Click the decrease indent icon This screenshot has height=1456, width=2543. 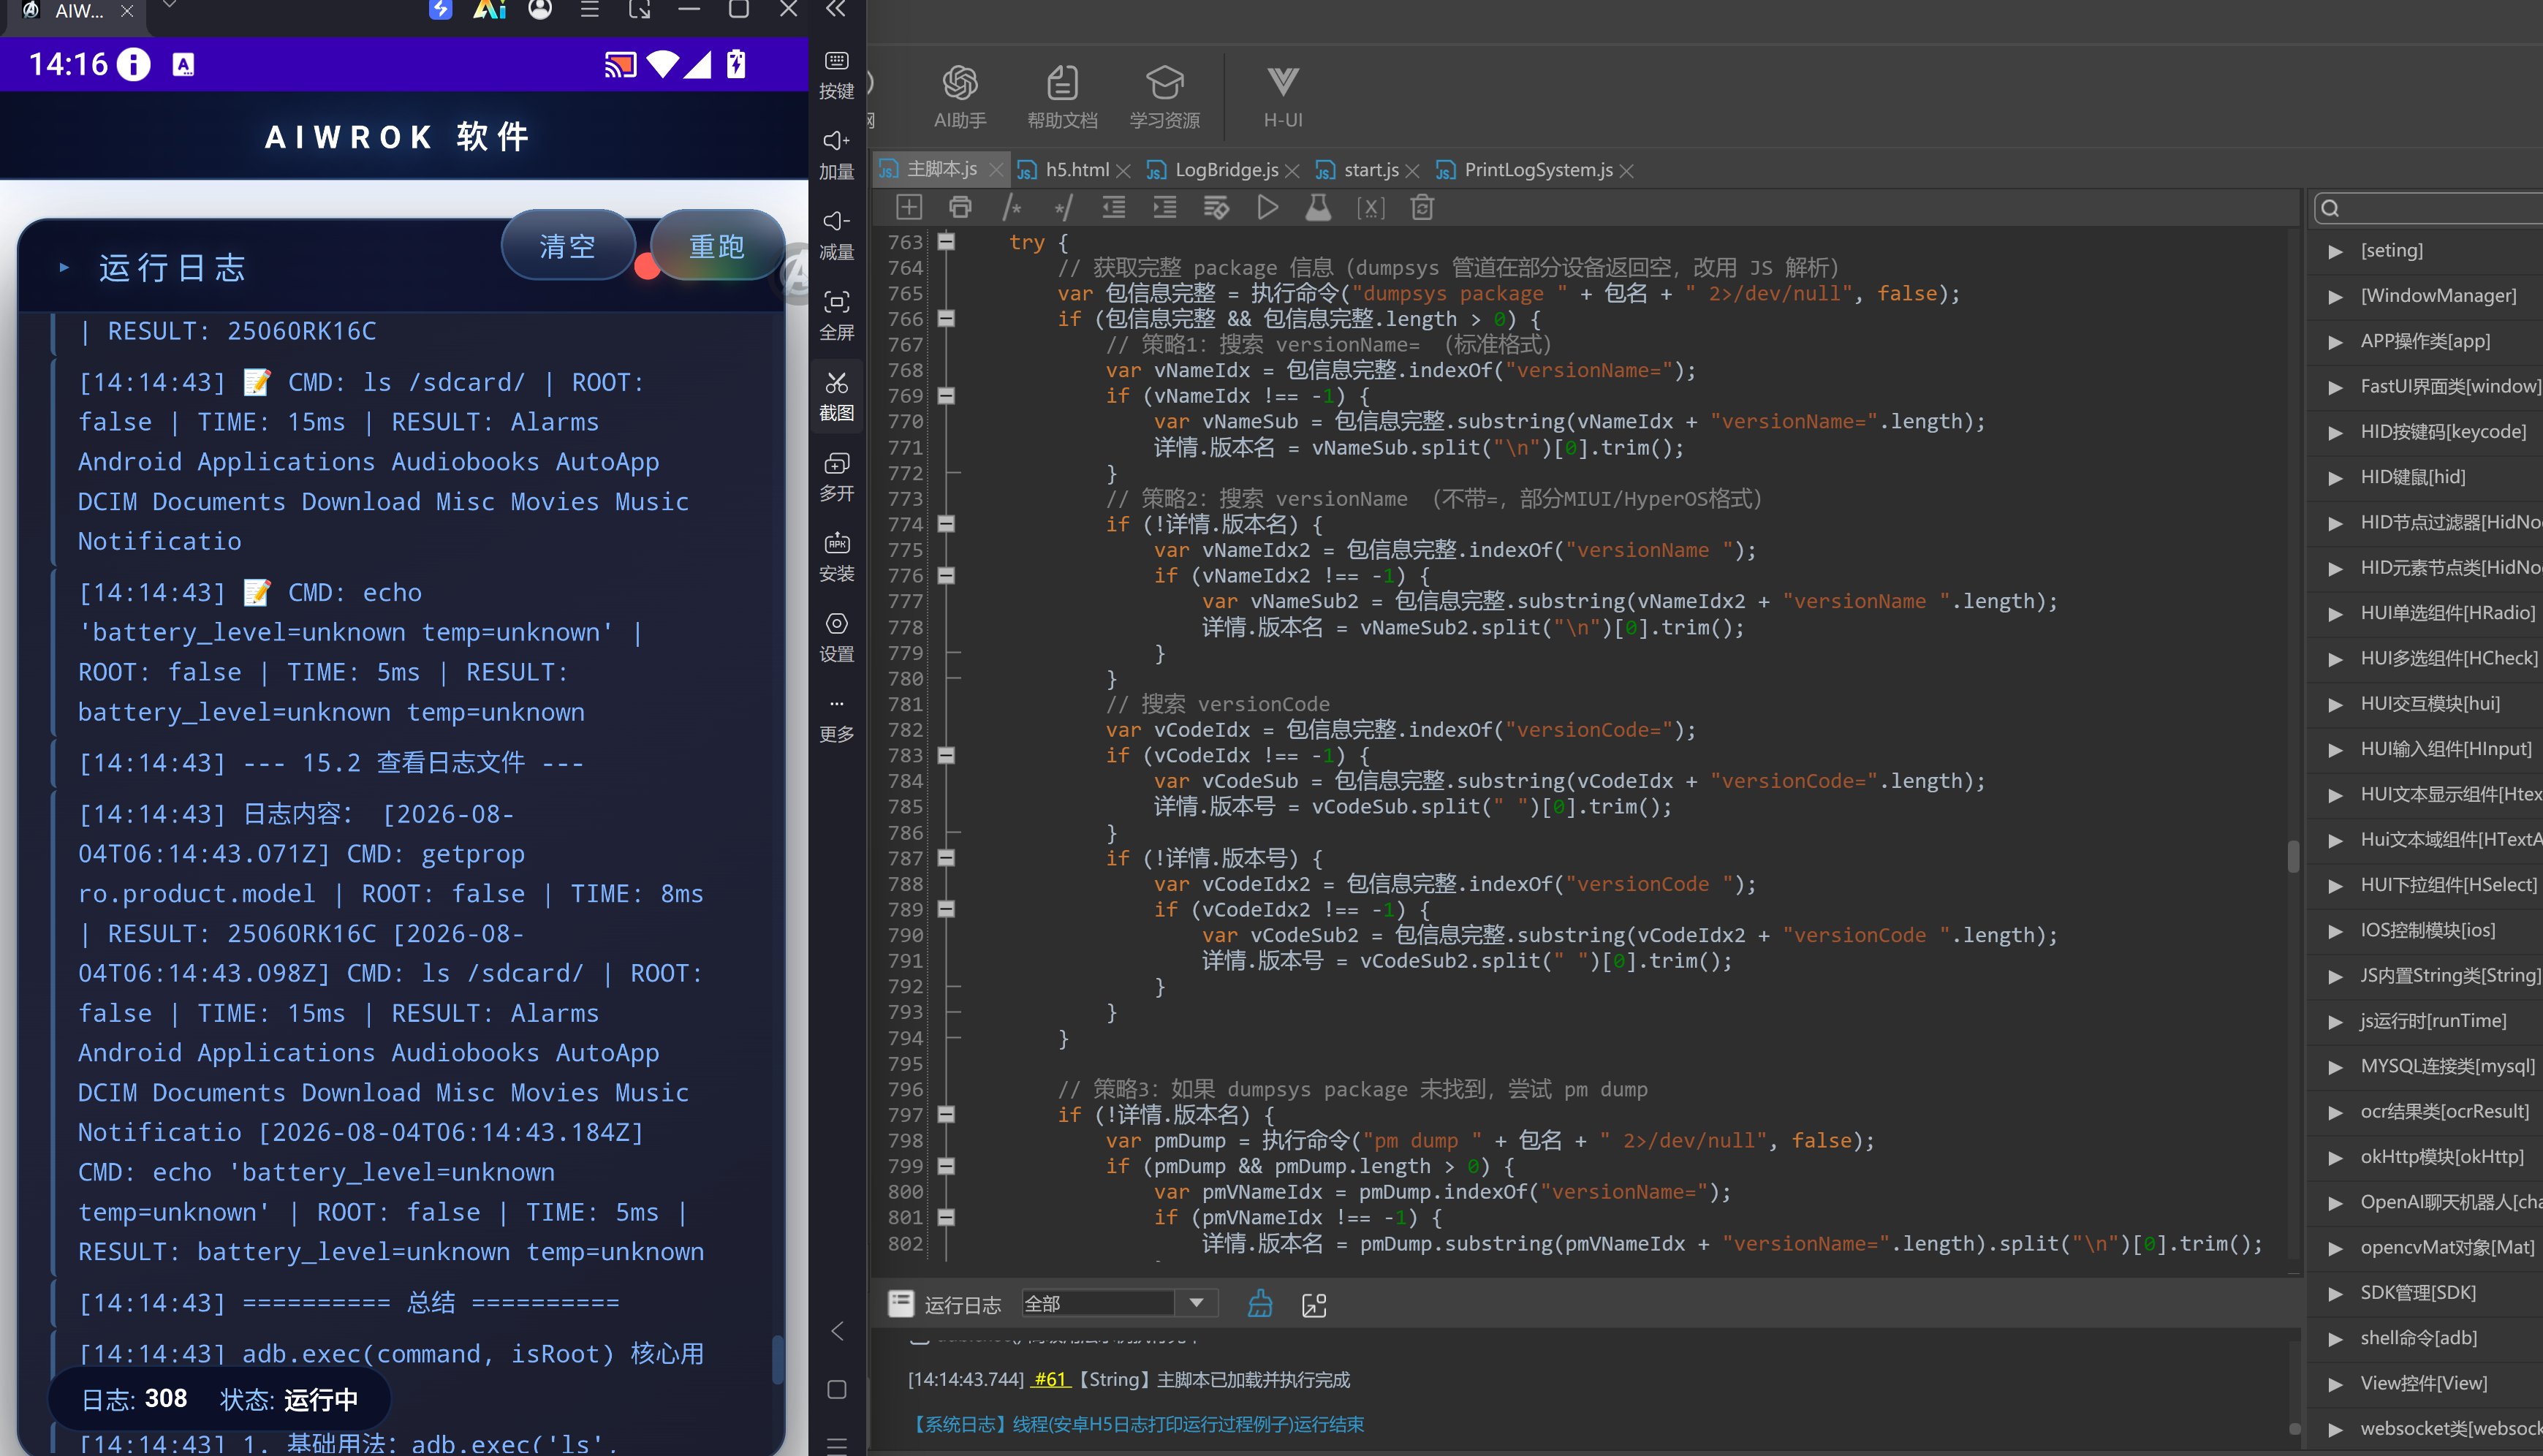click(1113, 207)
